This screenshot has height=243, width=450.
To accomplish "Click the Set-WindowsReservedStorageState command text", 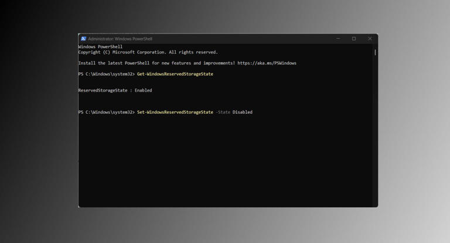I will click(175, 112).
